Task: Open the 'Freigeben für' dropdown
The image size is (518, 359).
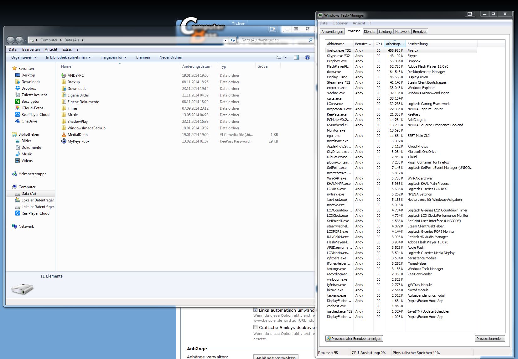Action: (x=113, y=57)
